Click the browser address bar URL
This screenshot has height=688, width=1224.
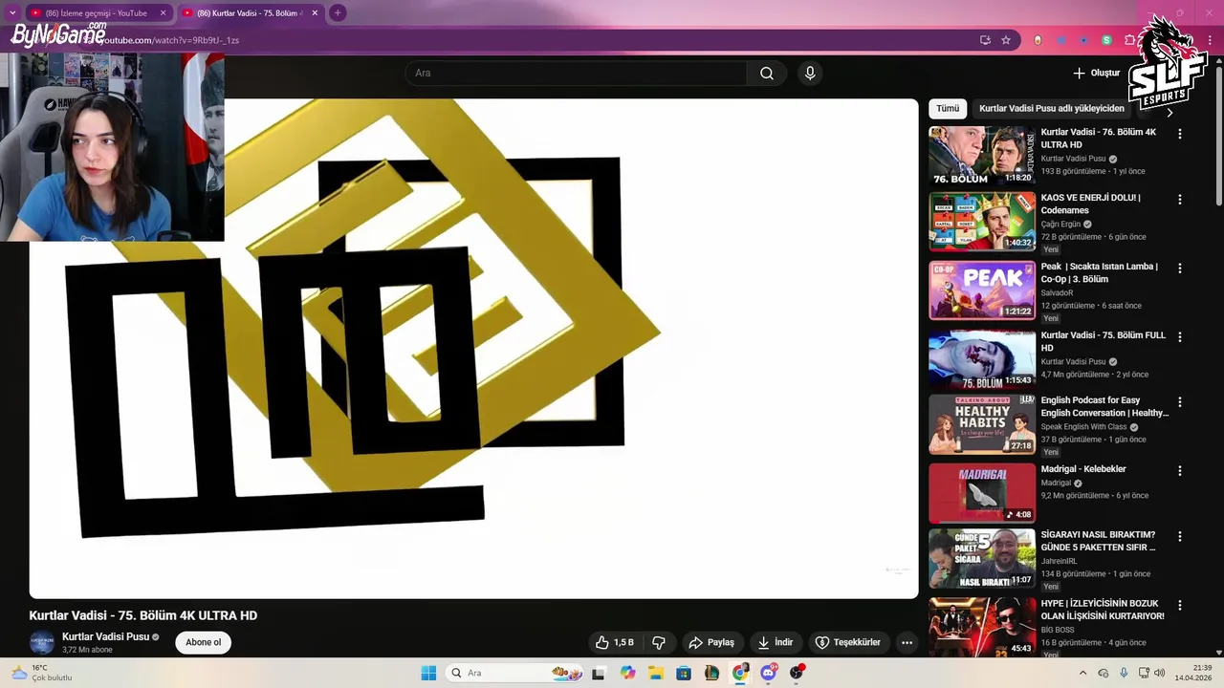[170, 40]
